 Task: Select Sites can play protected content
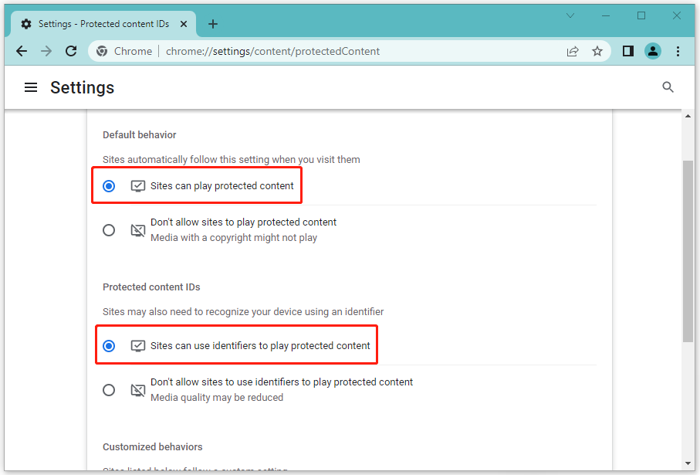[x=109, y=186]
